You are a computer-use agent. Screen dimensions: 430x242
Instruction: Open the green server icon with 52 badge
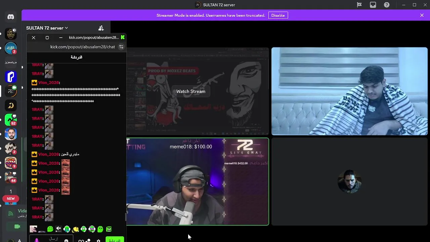[11, 120]
